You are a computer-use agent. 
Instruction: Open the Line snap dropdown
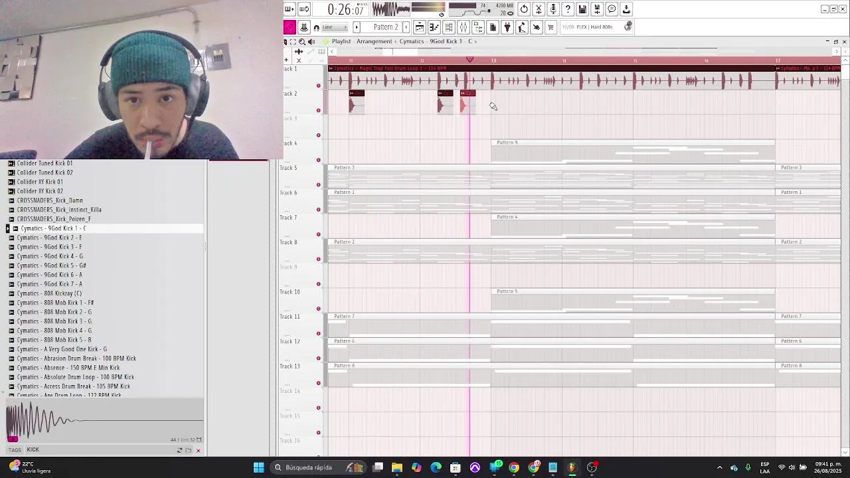click(x=335, y=27)
